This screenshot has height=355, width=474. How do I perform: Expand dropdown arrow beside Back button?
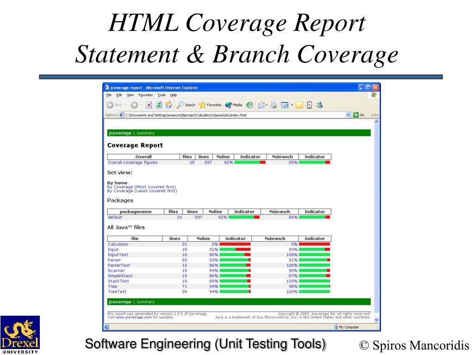(x=125, y=105)
